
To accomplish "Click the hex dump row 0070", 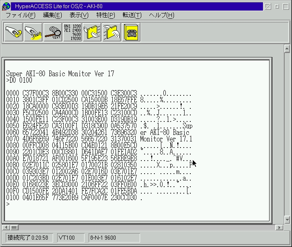I will pyautogui.click(x=99, y=139).
